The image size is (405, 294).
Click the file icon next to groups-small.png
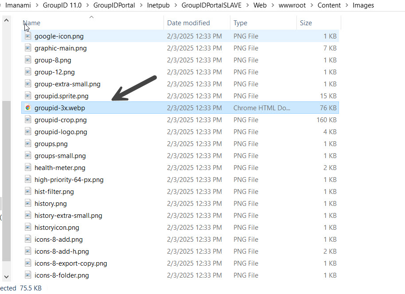click(27, 155)
